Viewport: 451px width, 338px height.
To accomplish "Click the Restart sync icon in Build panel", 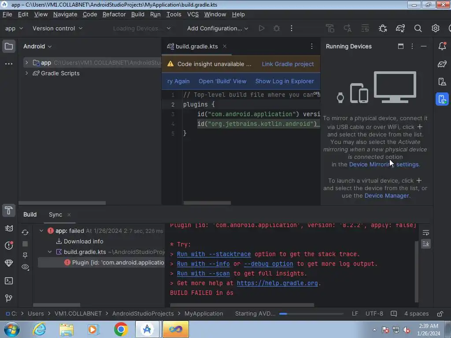I will [25, 232].
